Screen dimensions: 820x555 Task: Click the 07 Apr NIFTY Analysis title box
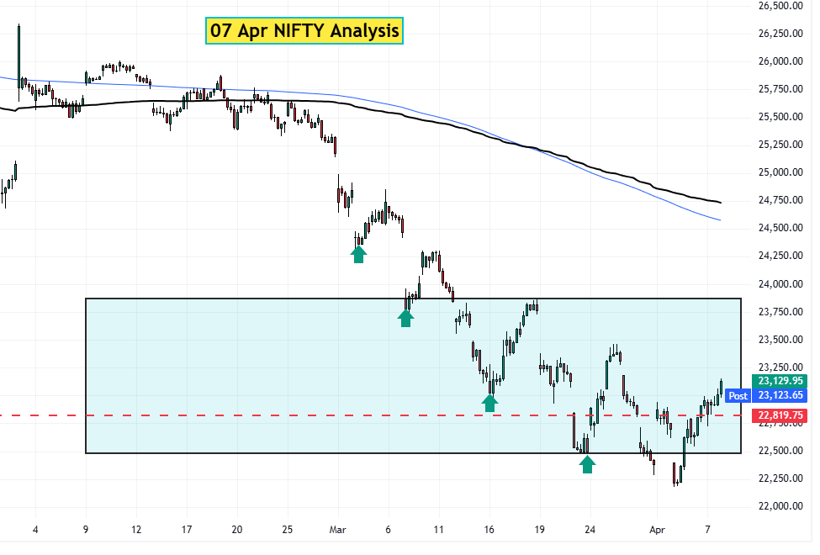304,30
